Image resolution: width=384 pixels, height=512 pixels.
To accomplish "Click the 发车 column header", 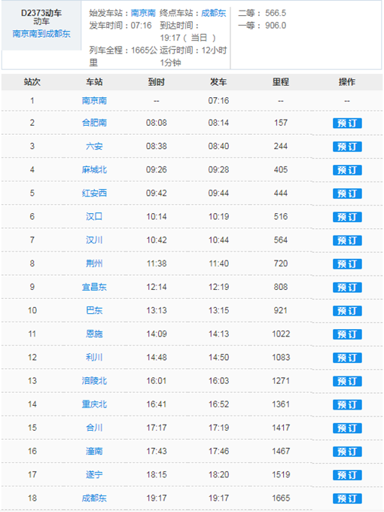I will coord(218,82).
